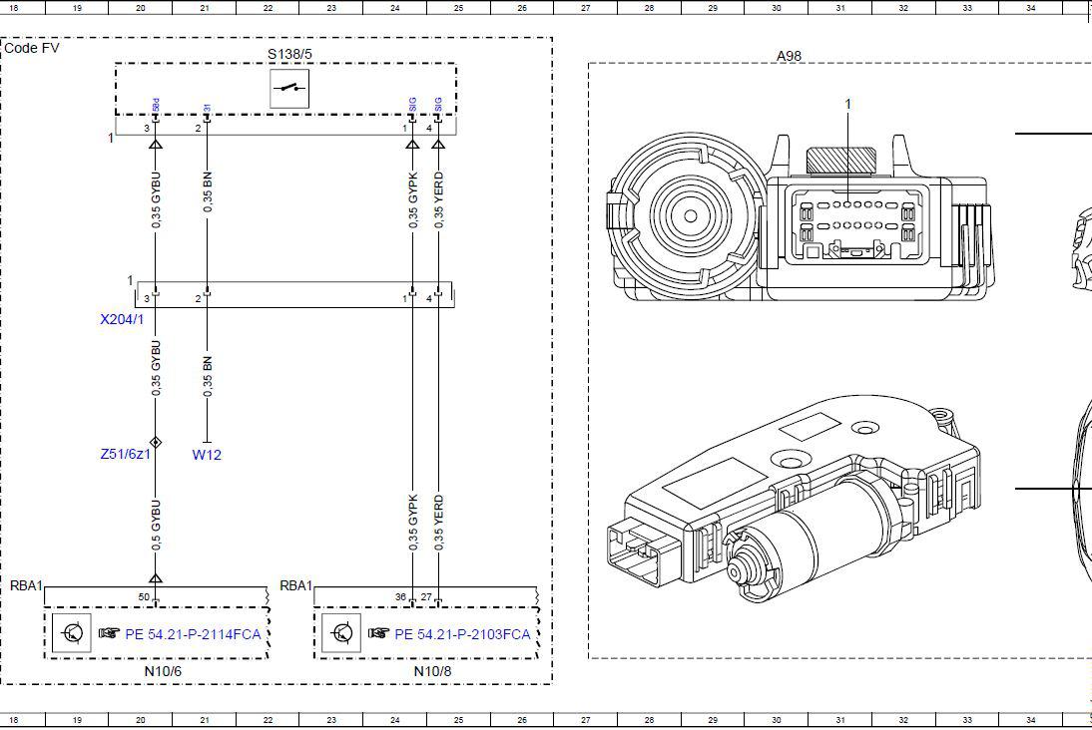Open the Z51/6z1 splice link

tap(126, 454)
